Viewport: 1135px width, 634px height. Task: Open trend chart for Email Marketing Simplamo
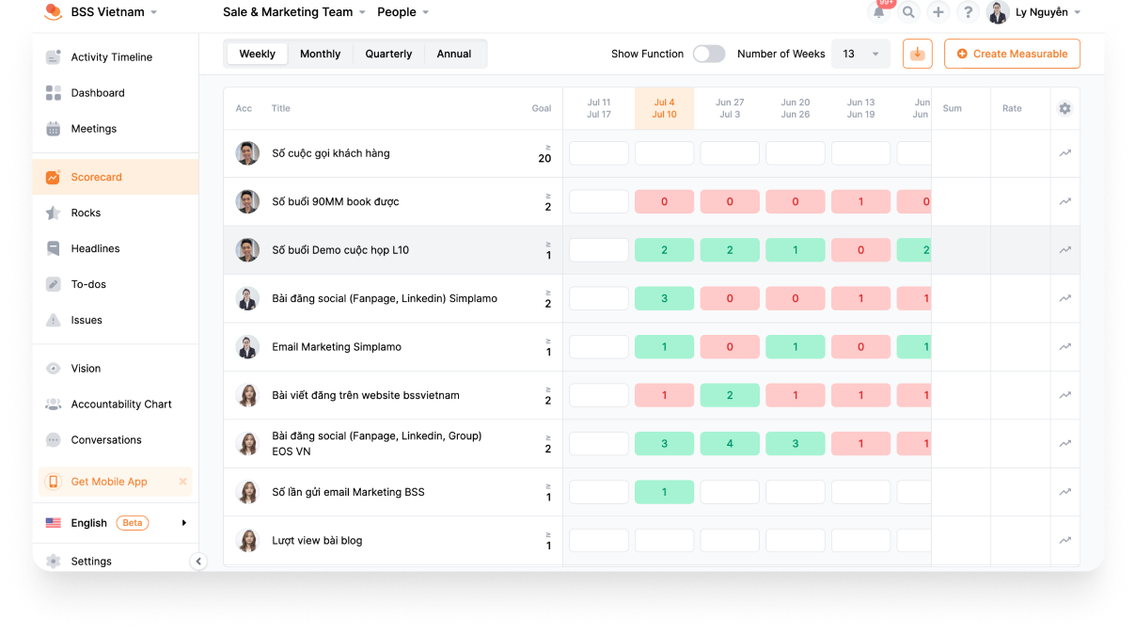(1064, 347)
